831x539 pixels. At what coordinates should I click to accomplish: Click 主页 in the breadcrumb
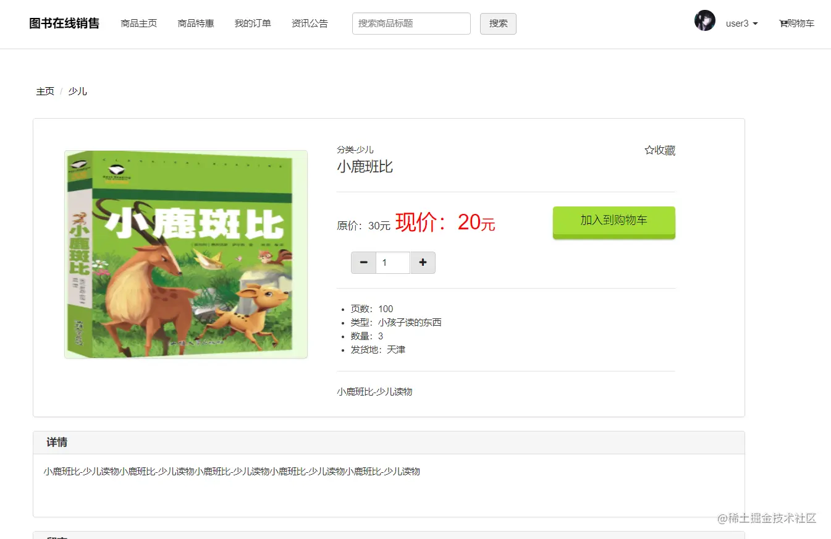(x=45, y=91)
